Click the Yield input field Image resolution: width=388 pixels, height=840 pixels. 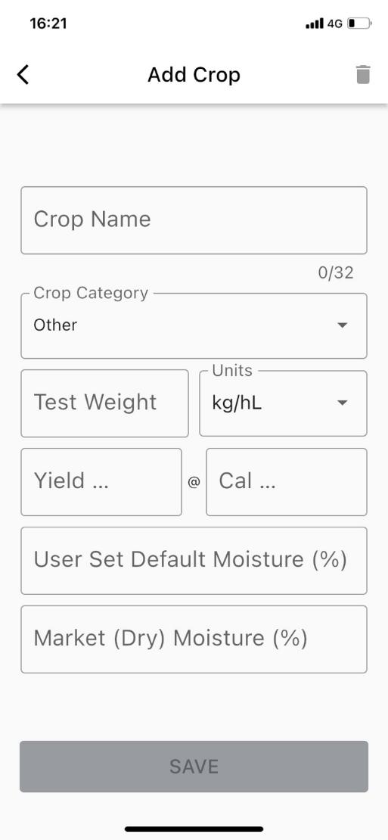(101, 481)
